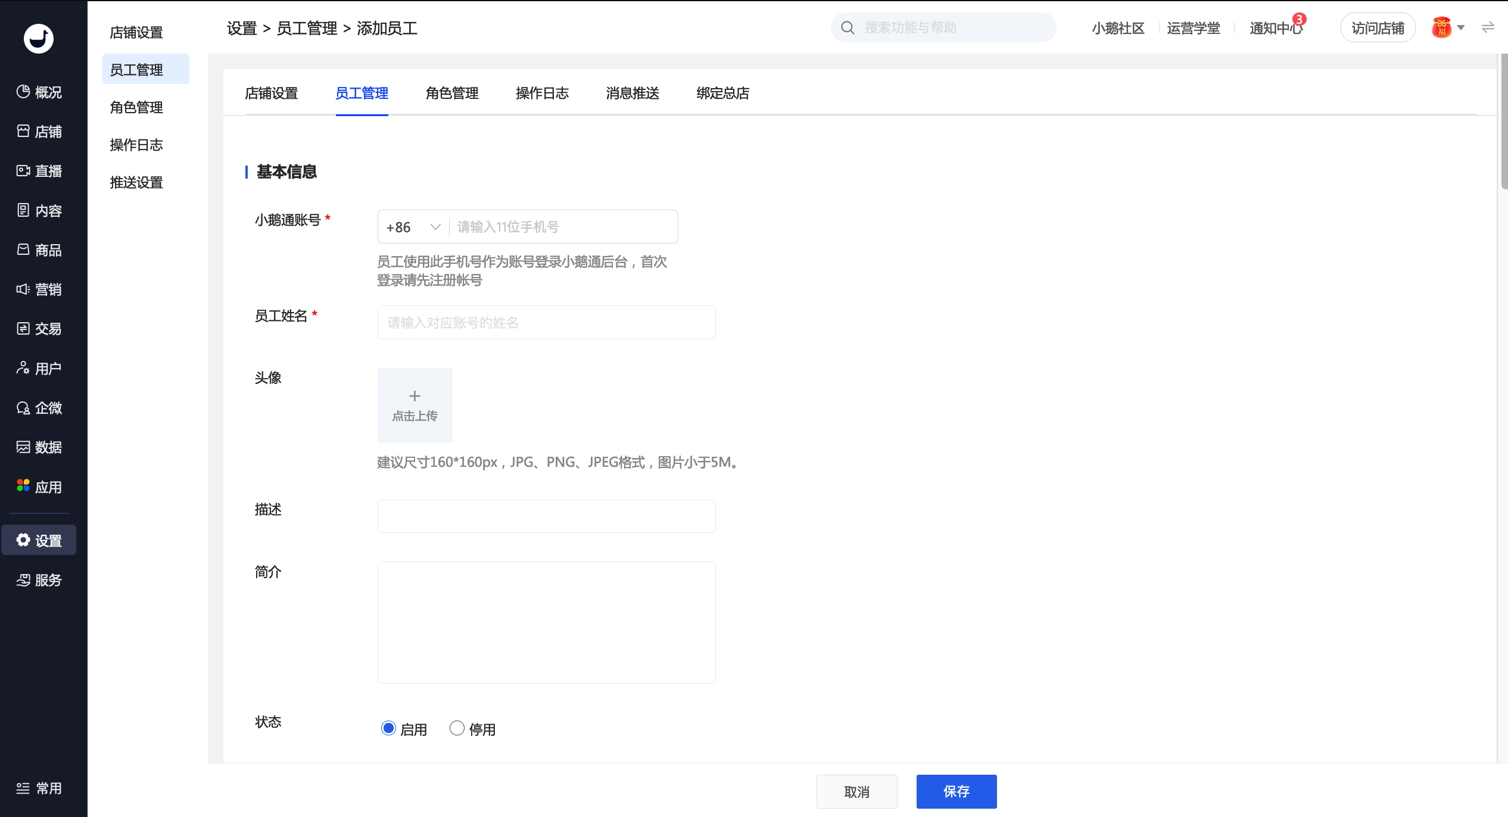Select the 启用 enabled radio button
The height and width of the screenshot is (817, 1508).
pyautogui.click(x=388, y=728)
